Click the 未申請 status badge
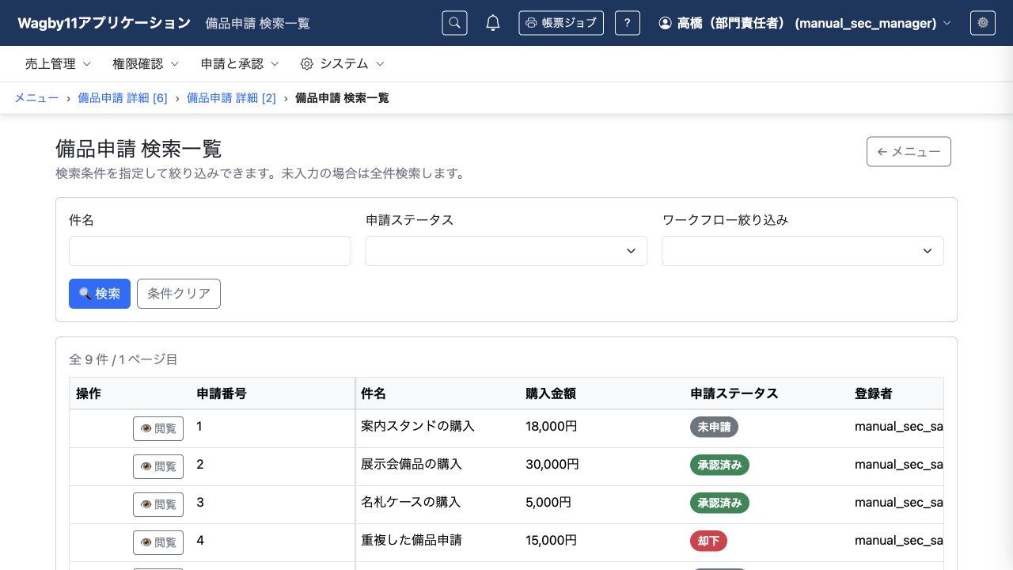Screen dimensions: 1013x570 click(714, 427)
